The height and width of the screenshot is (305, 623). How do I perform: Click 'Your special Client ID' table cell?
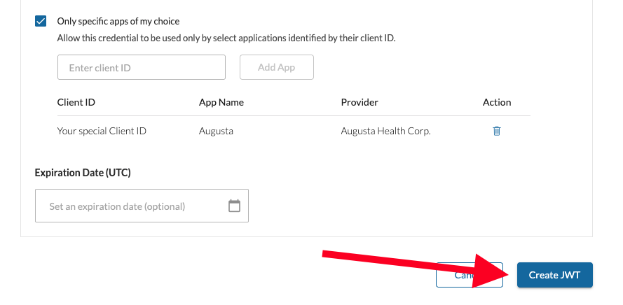tap(102, 131)
